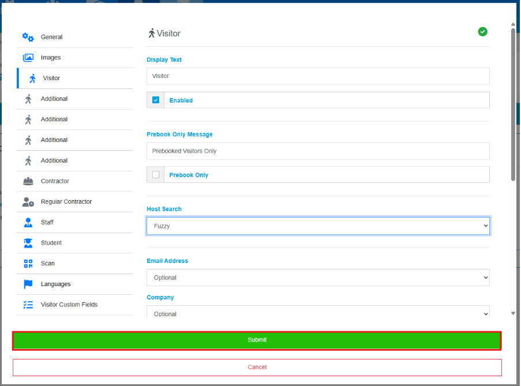
Task: Click the green Submit button
Action: pos(257,340)
